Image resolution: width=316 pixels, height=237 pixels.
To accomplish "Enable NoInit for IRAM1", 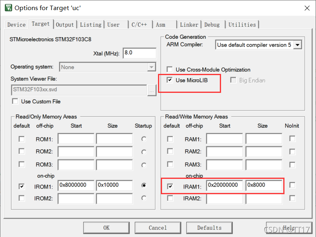I will (x=292, y=185).
